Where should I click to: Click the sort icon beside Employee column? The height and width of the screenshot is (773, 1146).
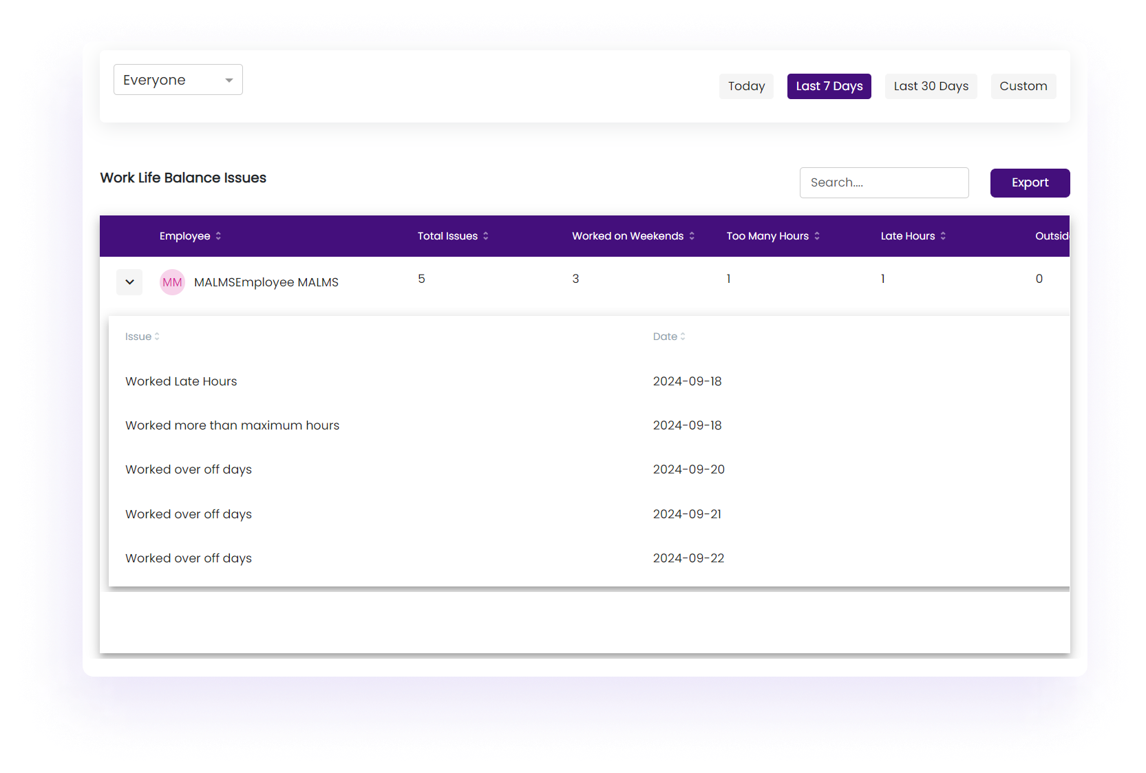pyautogui.click(x=218, y=236)
